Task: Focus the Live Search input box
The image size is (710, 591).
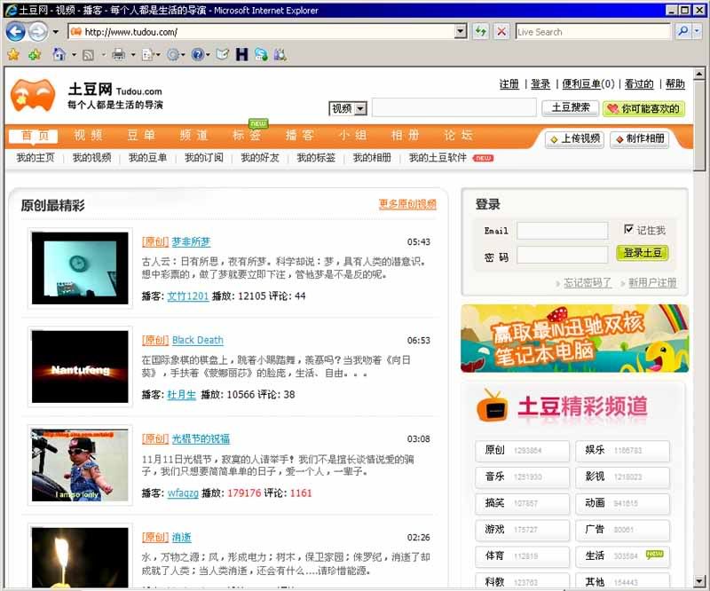Action: (592, 32)
